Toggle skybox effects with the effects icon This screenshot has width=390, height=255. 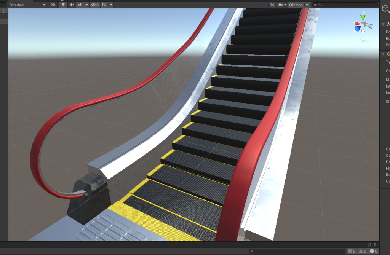(x=80, y=5)
